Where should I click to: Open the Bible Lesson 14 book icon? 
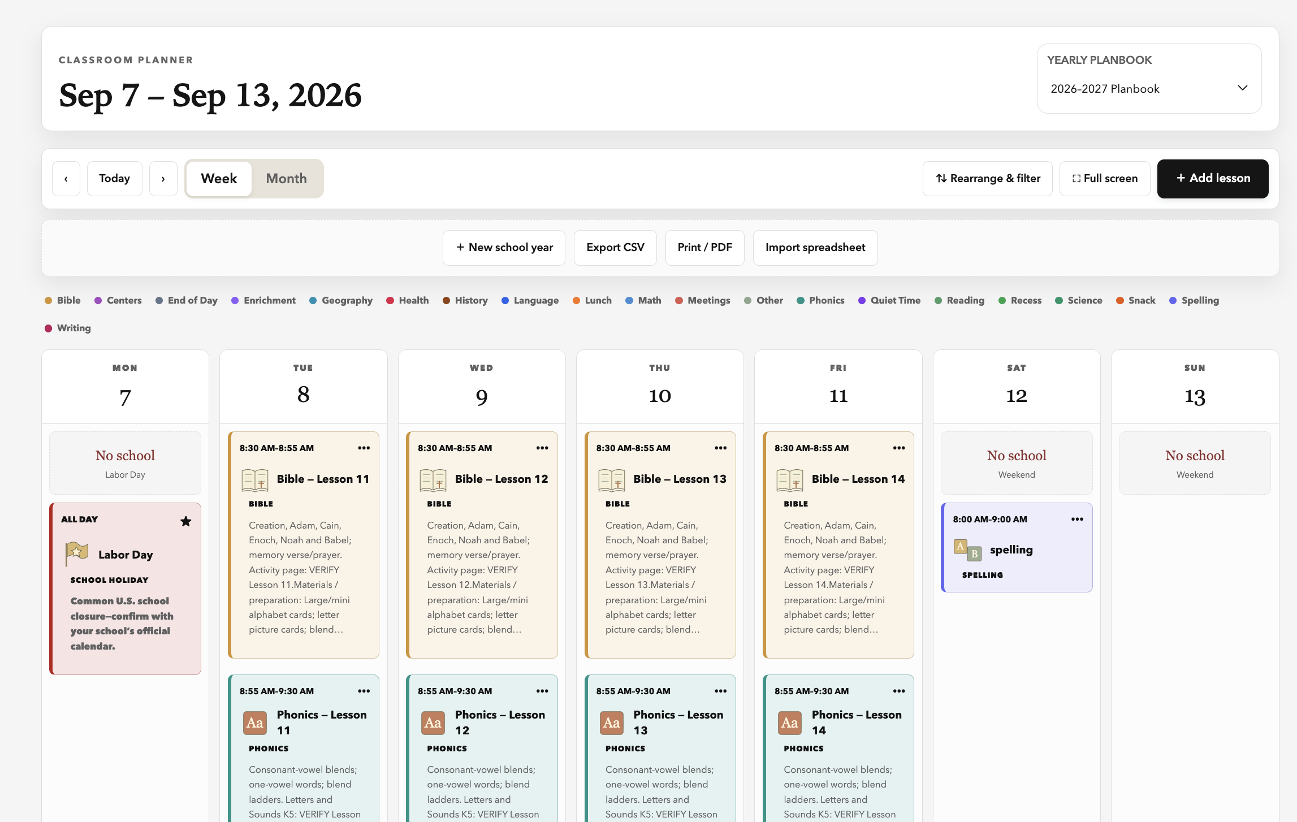(790, 480)
